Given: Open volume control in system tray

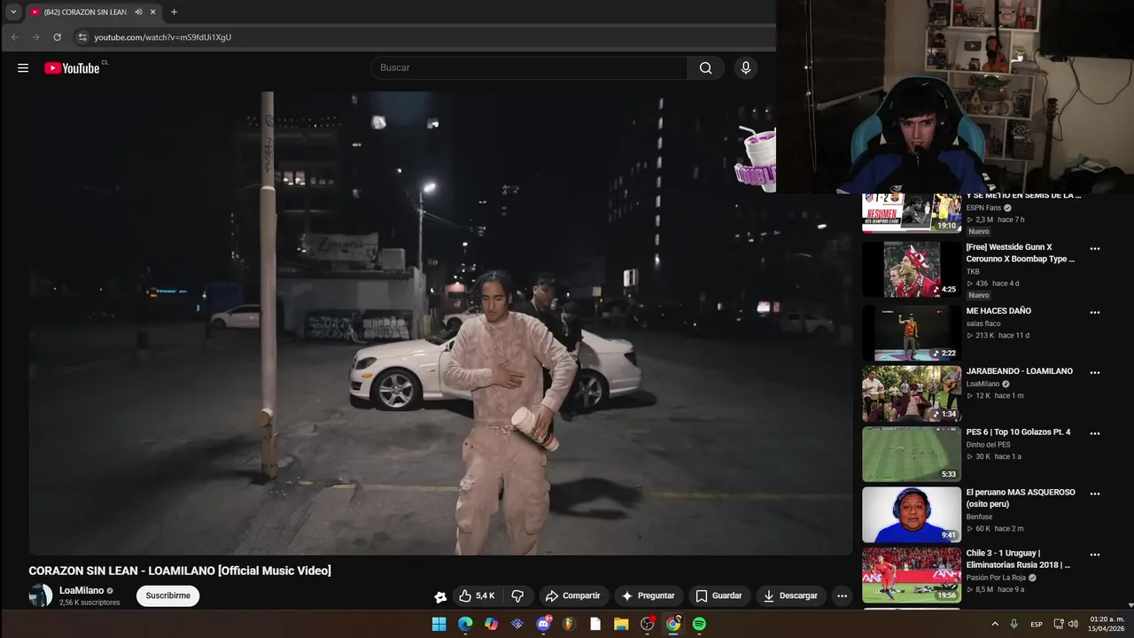Looking at the screenshot, I should tap(1074, 624).
